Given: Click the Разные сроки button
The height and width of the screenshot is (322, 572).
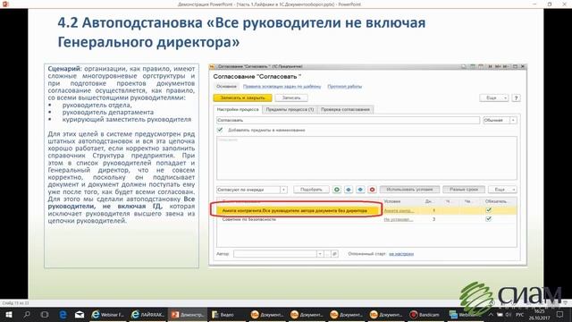Looking at the screenshot, I should coord(464,190).
